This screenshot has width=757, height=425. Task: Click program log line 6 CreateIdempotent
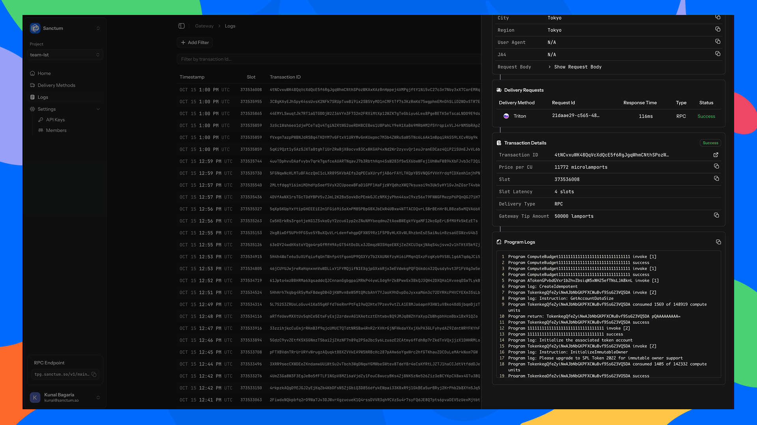(543, 286)
